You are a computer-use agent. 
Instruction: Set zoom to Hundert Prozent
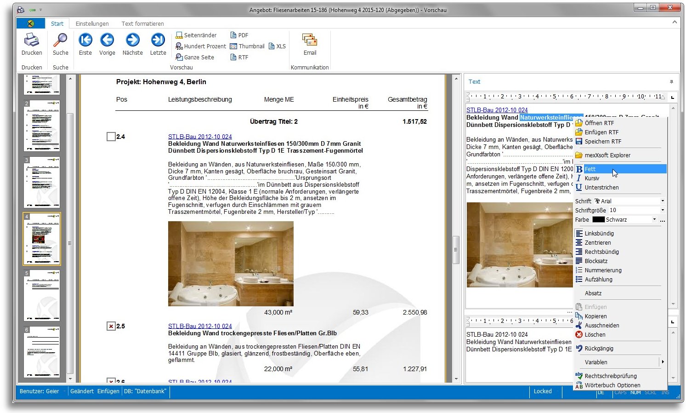click(201, 46)
